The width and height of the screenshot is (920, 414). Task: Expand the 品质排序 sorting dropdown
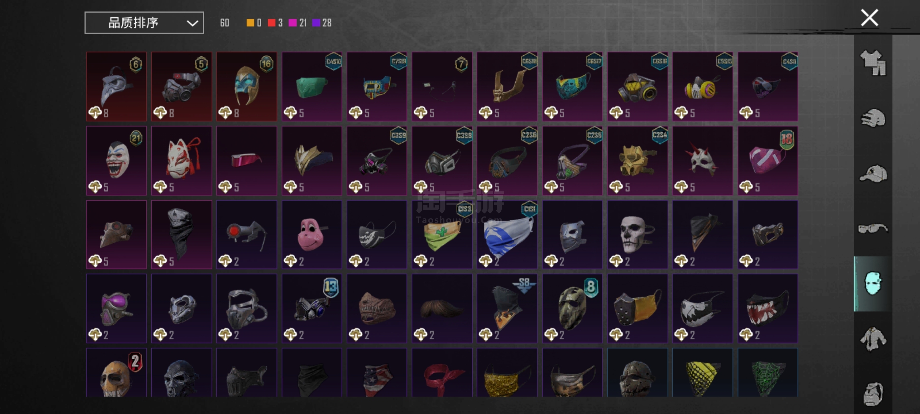[144, 23]
